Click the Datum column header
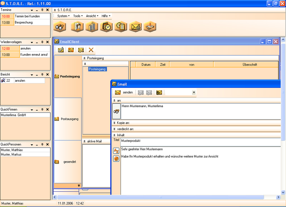This screenshot has width=286, height=207. pyautogui.click(x=146, y=64)
